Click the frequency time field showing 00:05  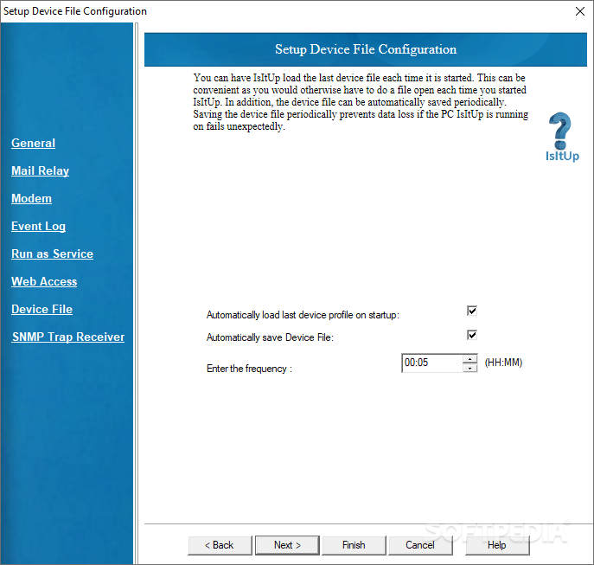(x=431, y=363)
